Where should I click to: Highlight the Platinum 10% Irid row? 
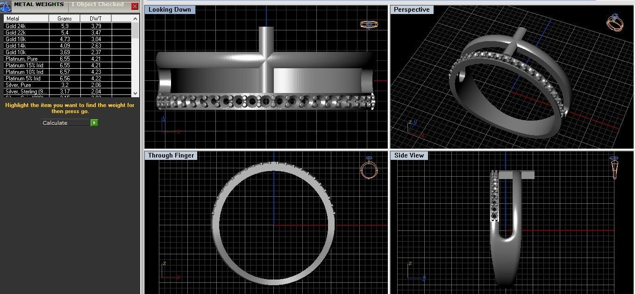[x=68, y=72]
